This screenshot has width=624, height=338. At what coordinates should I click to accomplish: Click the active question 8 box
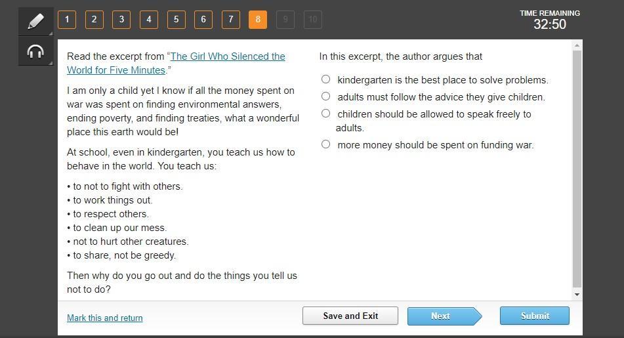[x=258, y=20]
